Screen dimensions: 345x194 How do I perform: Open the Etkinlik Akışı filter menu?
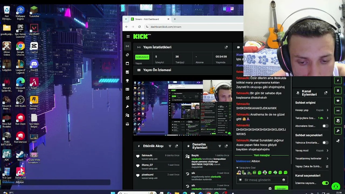(x=170, y=146)
